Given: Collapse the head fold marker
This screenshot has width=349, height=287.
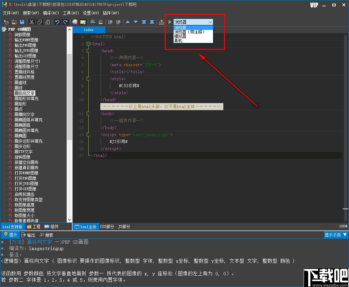Looking at the screenshot, I should click(x=88, y=51).
